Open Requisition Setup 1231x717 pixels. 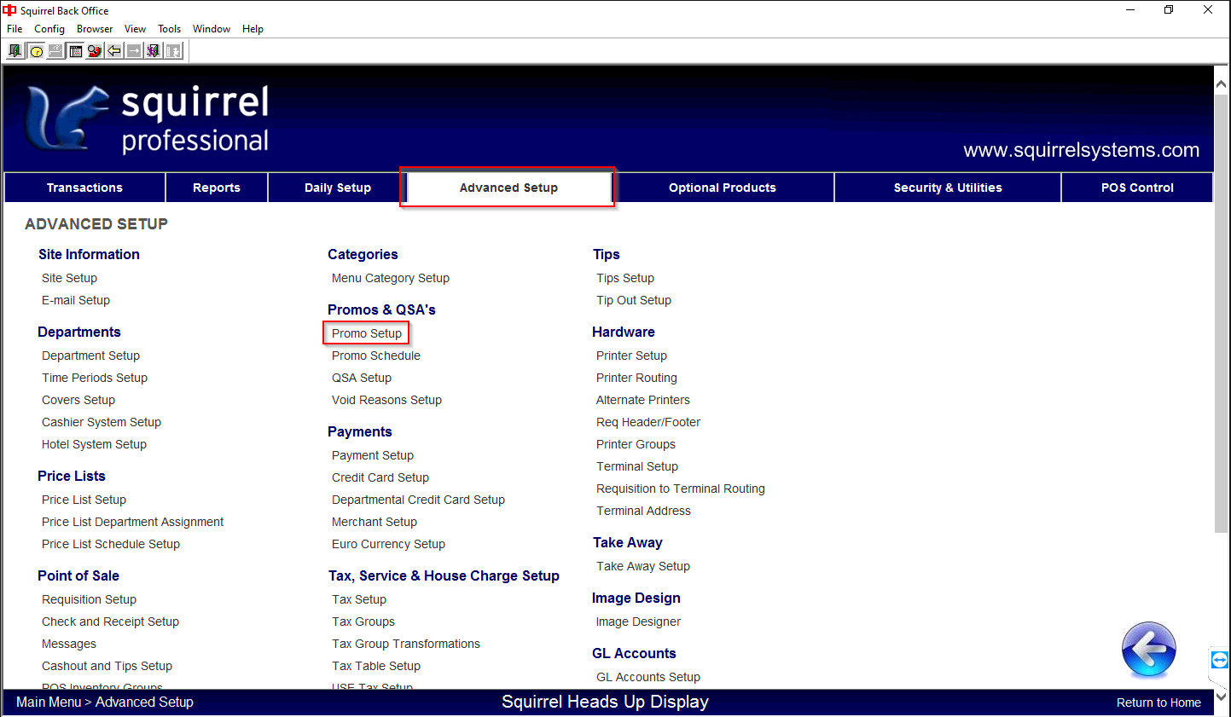tap(89, 599)
